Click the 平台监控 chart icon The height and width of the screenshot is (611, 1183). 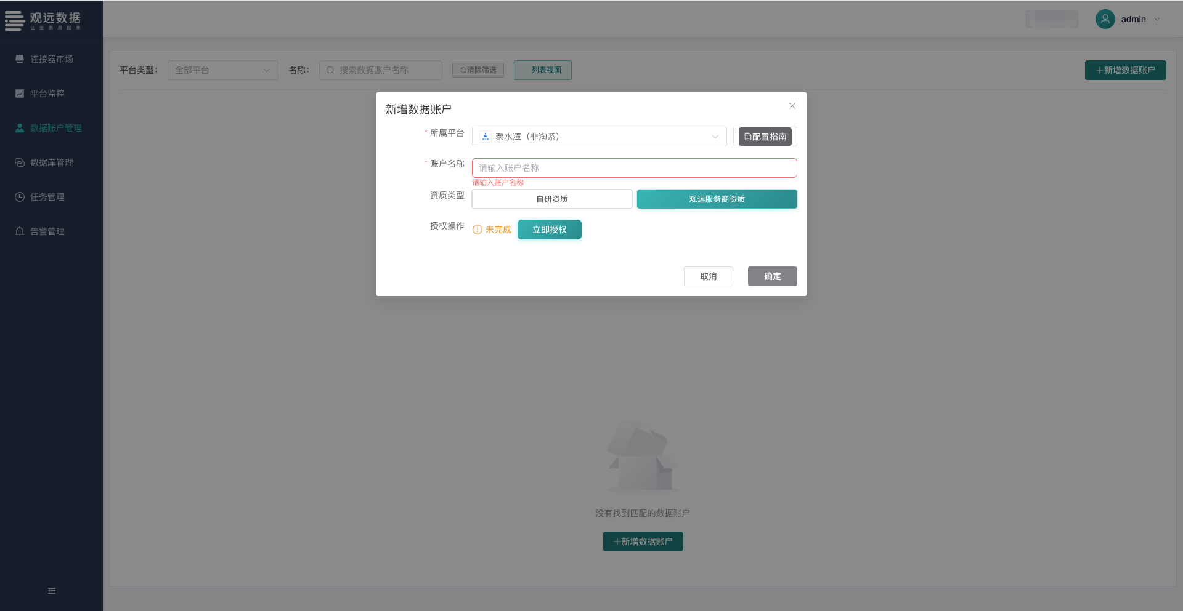tap(20, 94)
